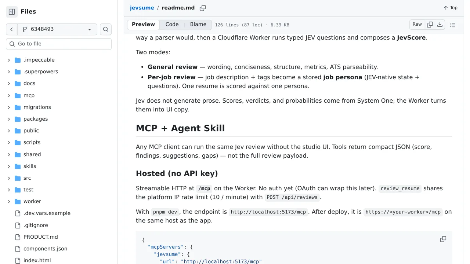Switch to the Blame tab

tap(198, 25)
